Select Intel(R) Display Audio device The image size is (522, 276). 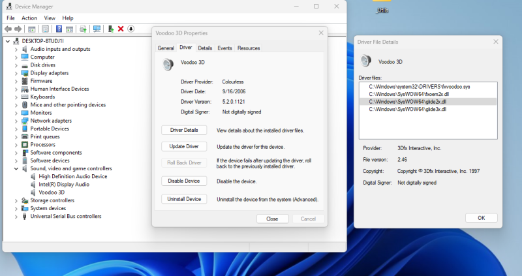point(64,185)
